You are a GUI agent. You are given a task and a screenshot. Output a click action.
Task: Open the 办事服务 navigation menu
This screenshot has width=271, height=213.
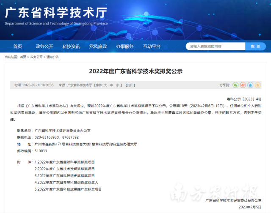tap(124, 46)
